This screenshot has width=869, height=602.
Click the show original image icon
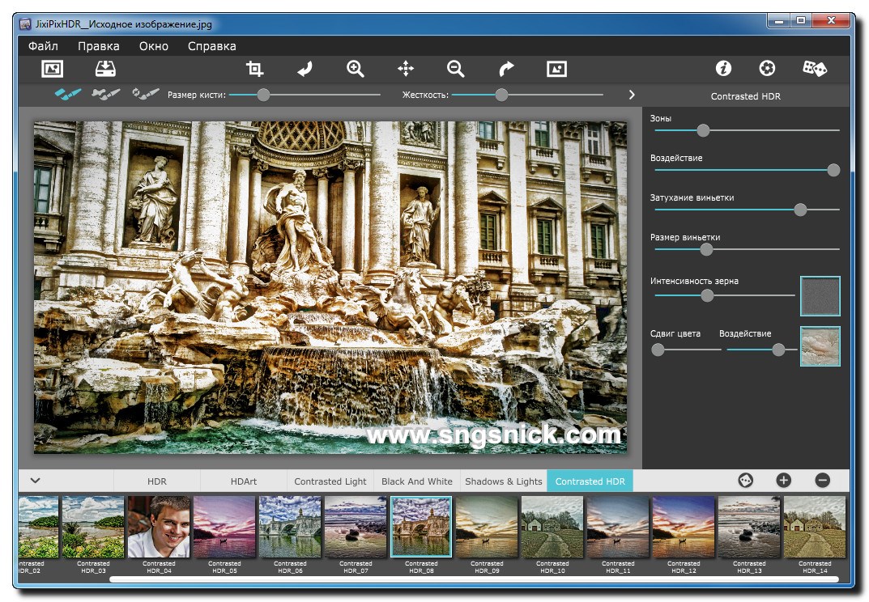[556, 69]
